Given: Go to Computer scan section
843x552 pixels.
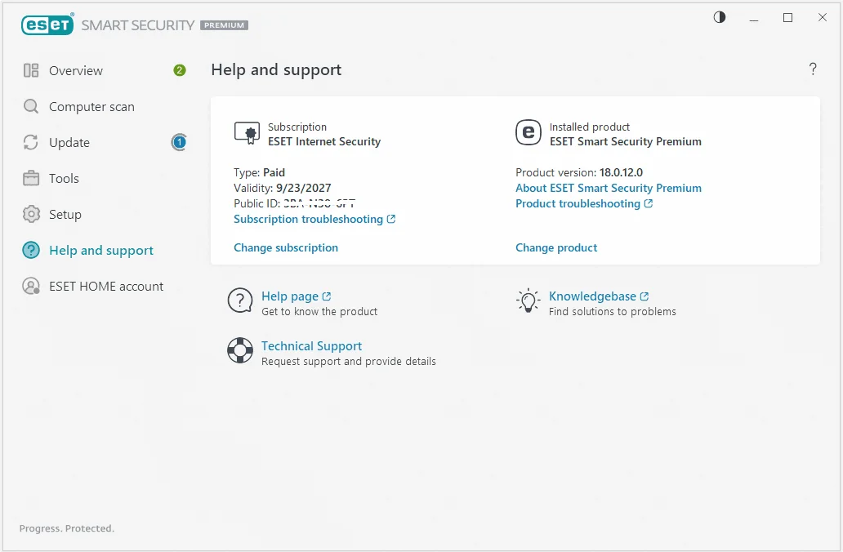Looking at the screenshot, I should coord(92,106).
